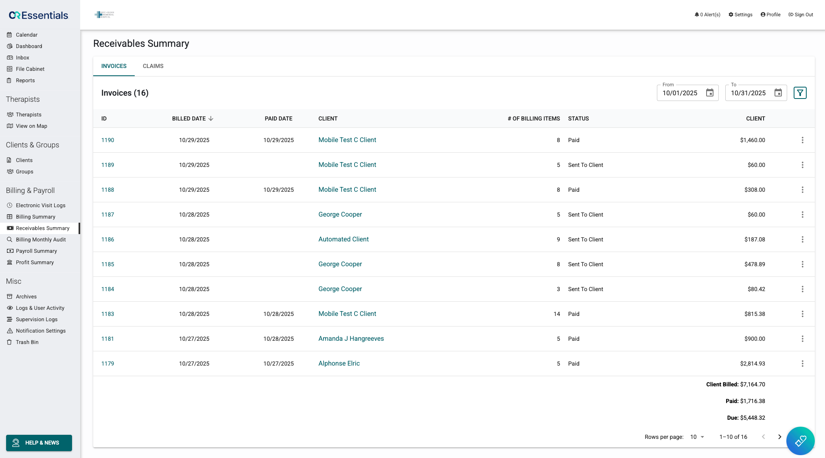Open the Amanda J Hangreeves client link
Image resolution: width=825 pixels, height=458 pixels.
coord(351,339)
